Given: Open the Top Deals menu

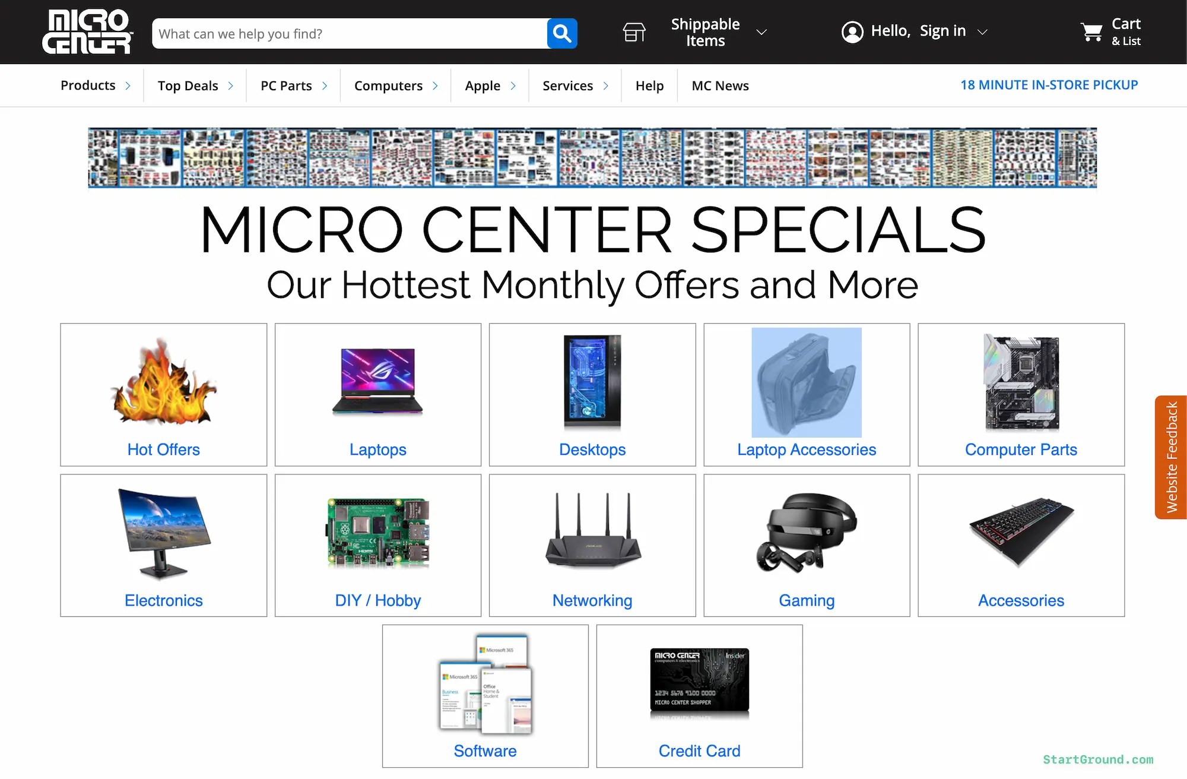Looking at the screenshot, I should (188, 86).
